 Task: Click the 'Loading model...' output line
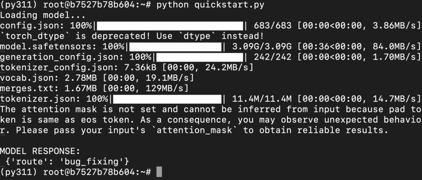coord(36,15)
